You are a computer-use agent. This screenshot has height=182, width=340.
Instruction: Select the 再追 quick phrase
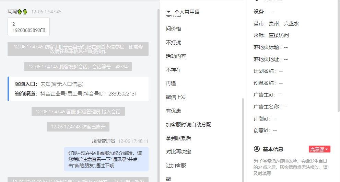[171, 83]
